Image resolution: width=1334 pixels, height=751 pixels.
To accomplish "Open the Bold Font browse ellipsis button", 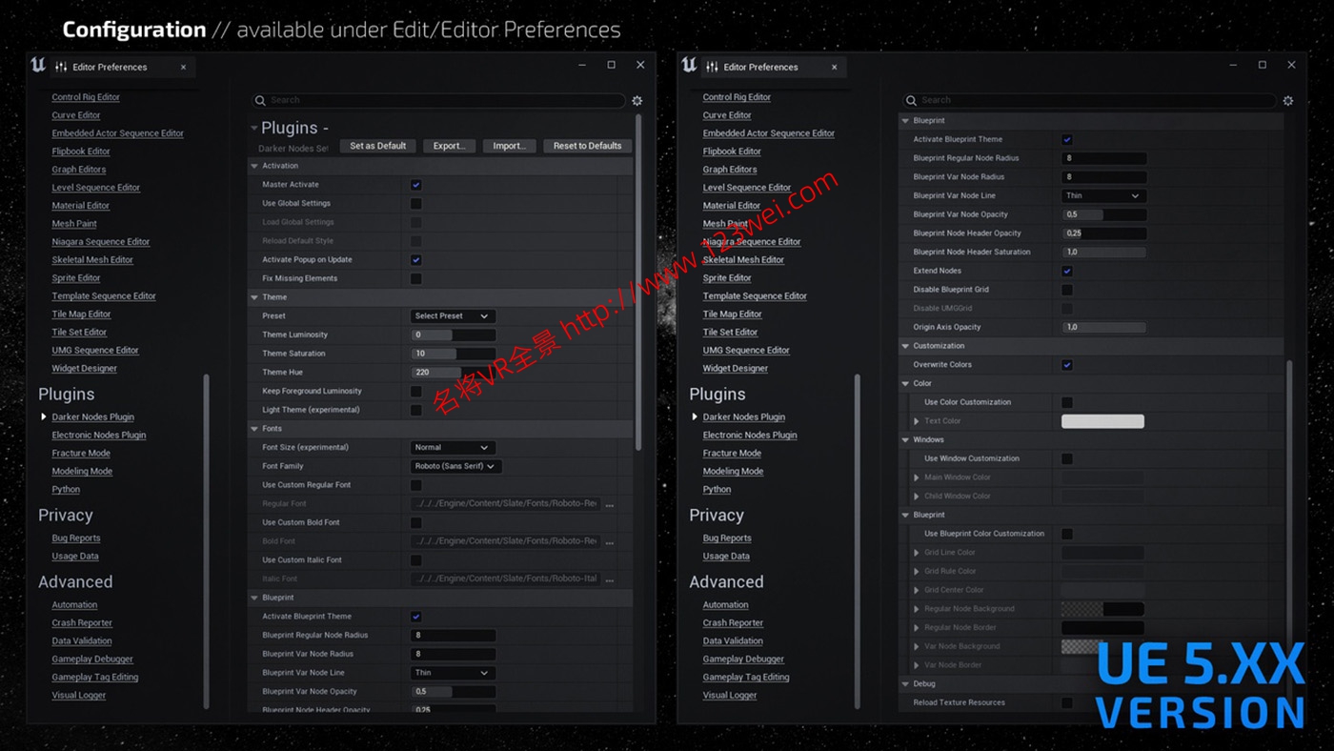I will [x=610, y=541].
